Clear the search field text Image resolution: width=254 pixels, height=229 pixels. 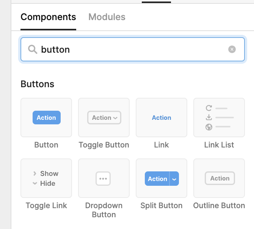(232, 49)
